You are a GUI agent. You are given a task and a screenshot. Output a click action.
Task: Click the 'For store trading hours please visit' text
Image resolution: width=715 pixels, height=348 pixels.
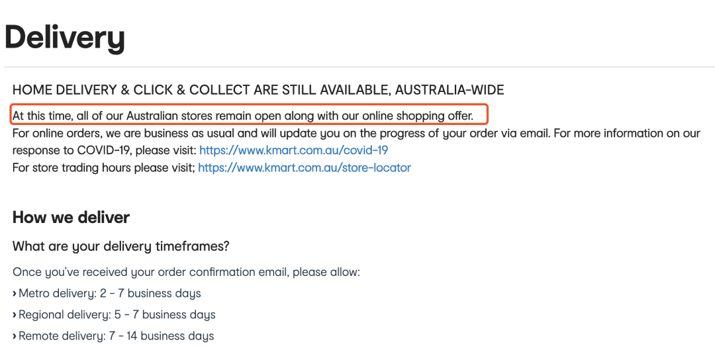[x=103, y=167]
